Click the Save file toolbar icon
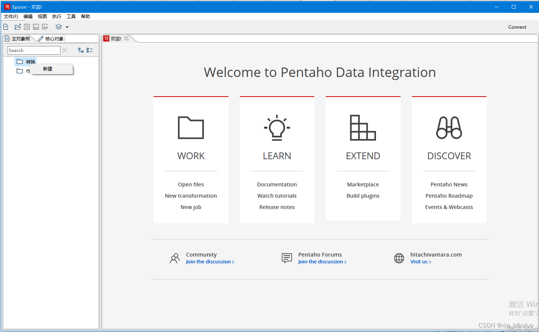Screen dimensions: 539x332 [x=36, y=27]
